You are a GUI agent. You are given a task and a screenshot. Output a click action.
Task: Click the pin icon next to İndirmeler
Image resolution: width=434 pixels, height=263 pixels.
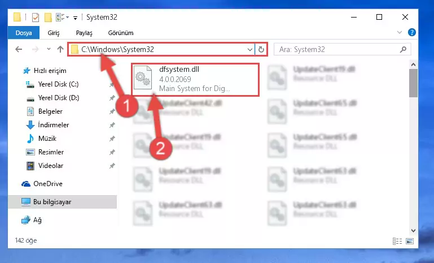112,125
